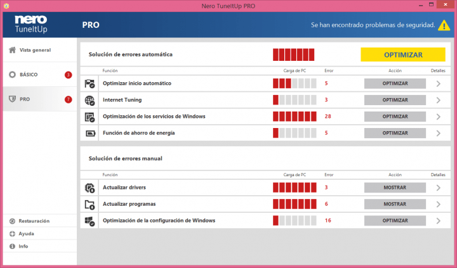Click the Optimizar inicio automático flag icon
This screenshot has width=457, height=268.
(x=89, y=84)
